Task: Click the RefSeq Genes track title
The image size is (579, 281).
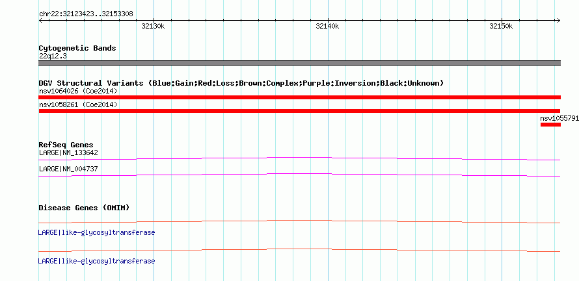Action: click(66, 145)
